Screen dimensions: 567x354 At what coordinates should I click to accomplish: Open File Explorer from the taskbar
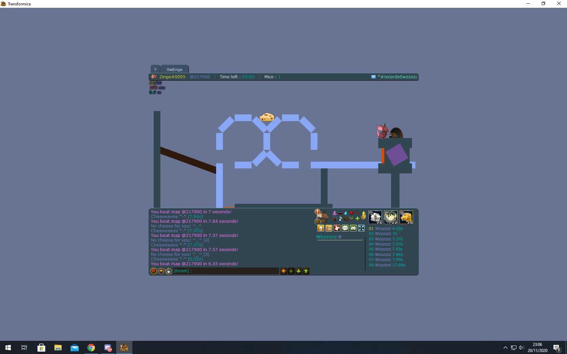tap(58, 347)
